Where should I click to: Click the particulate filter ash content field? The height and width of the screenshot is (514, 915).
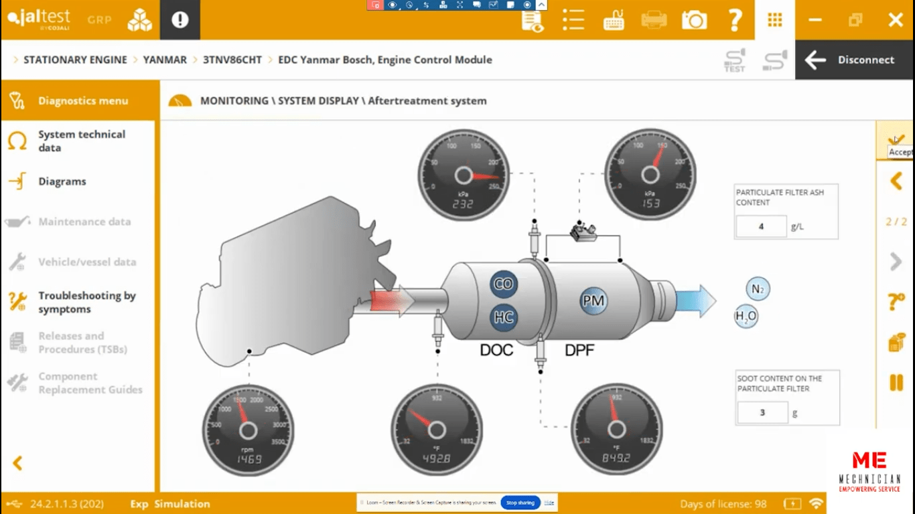click(x=761, y=226)
